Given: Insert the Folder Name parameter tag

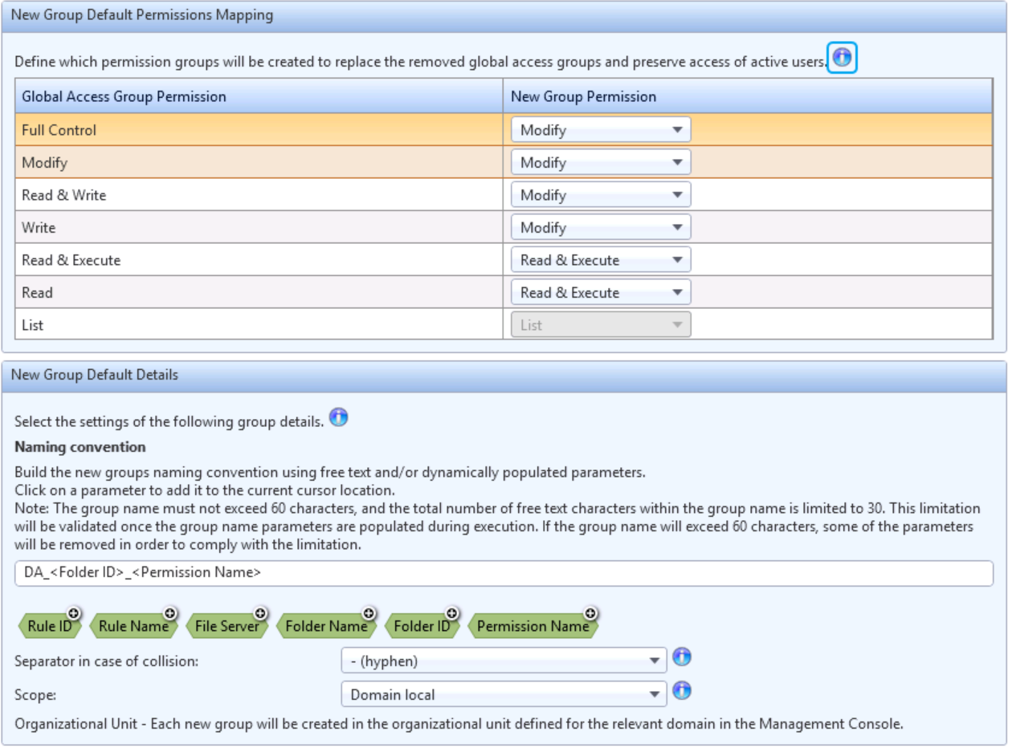Looking at the screenshot, I should (x=325, y=626).
